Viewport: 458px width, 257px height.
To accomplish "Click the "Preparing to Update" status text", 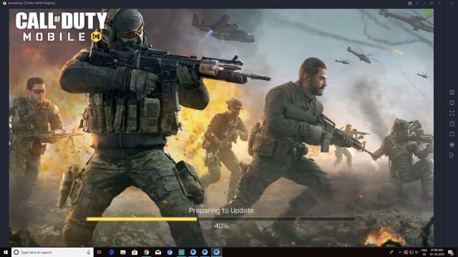I will (x=221, y=211).
